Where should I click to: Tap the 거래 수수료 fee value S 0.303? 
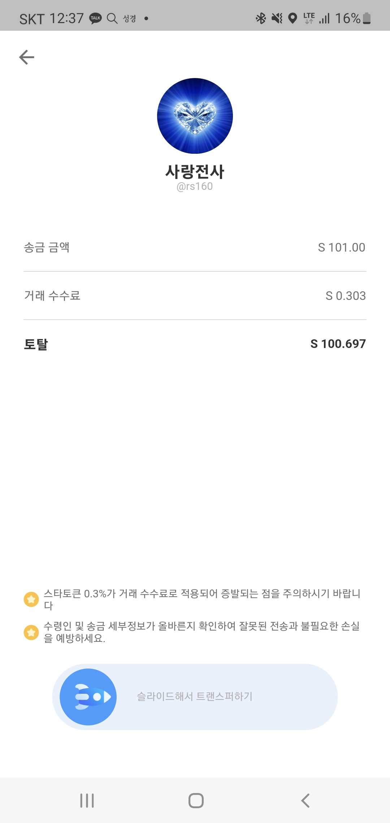point(346,296)
